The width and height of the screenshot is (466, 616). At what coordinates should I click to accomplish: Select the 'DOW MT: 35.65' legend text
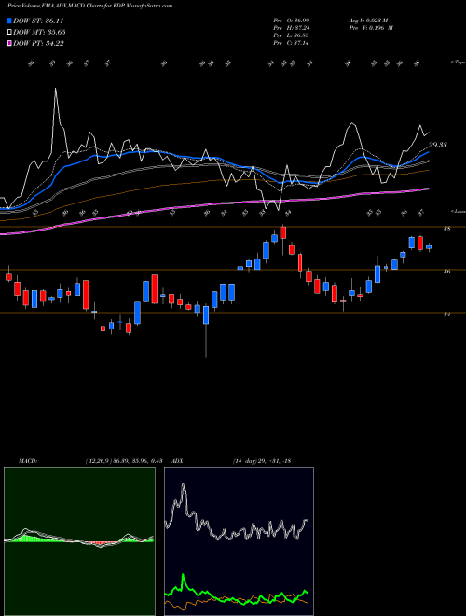[39, 33]
